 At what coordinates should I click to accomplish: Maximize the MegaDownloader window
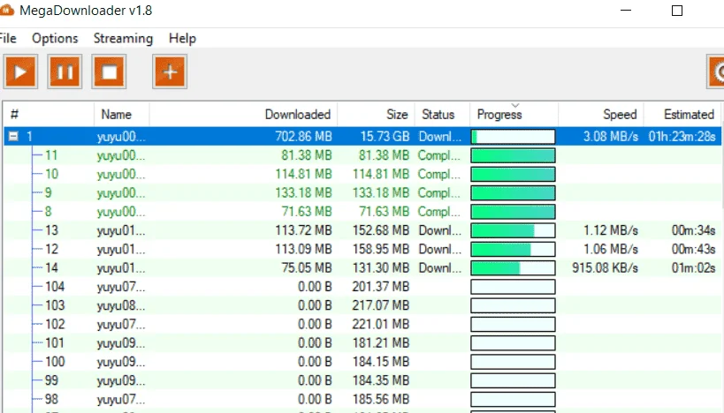click(x=677, y=11)
